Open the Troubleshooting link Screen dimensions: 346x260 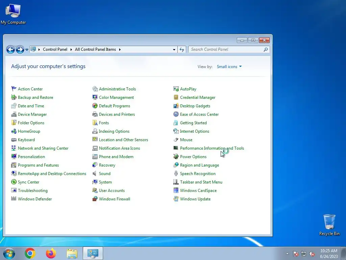33,191
